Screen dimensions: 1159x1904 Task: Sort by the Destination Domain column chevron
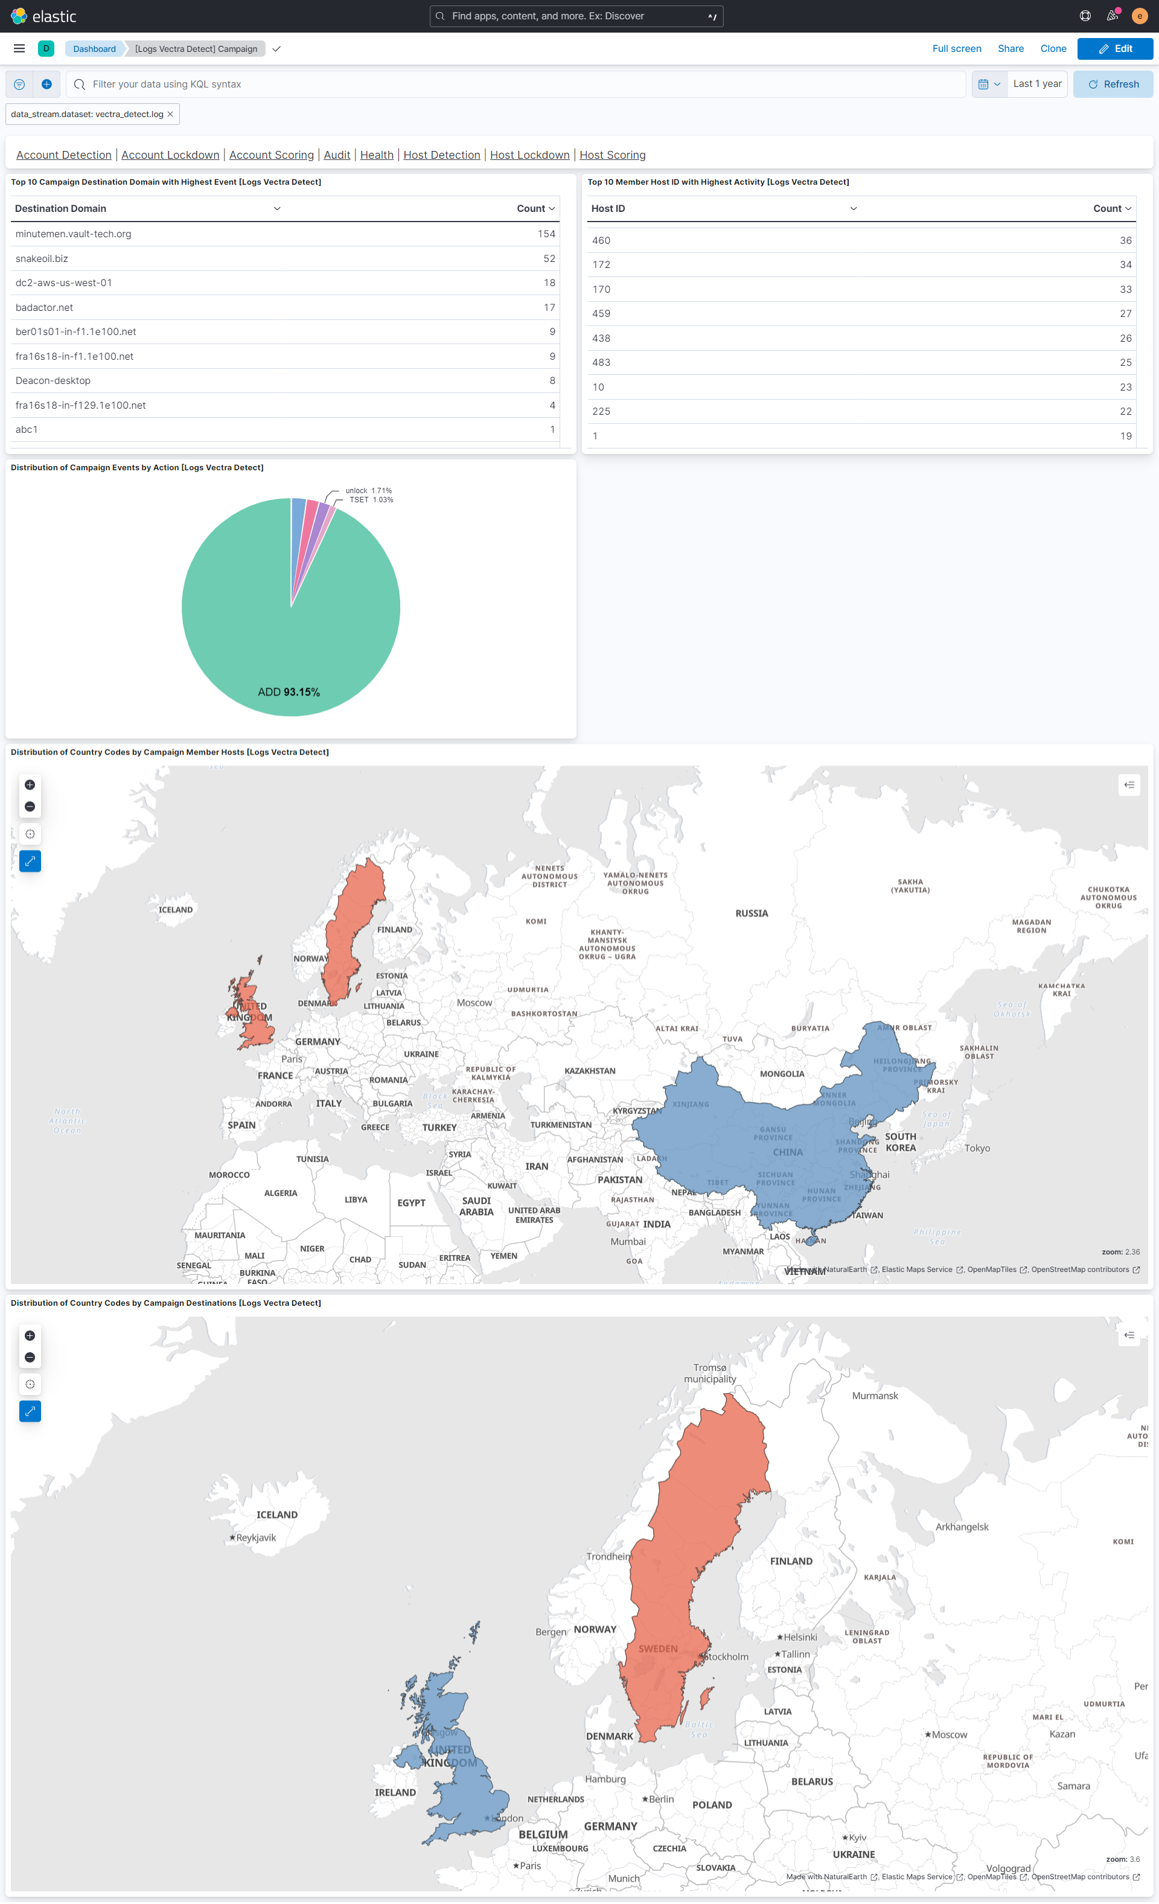point(276,209)
